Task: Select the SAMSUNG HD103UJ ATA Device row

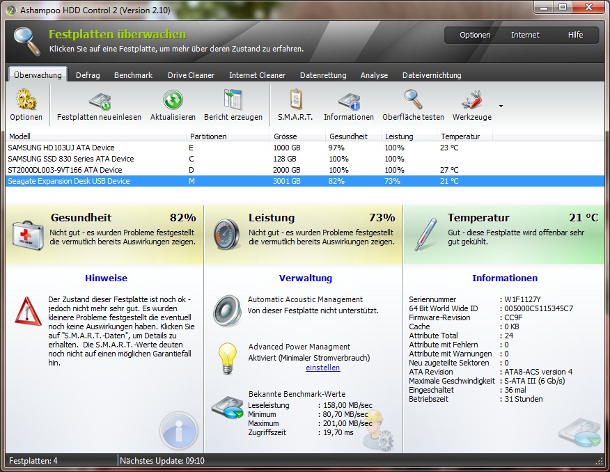Action: 305,148
